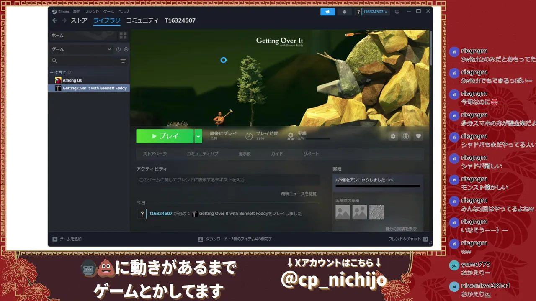This screenshot has width=536, height=301.
Task: Open the notifications bell
Action: click(x=345, y=12)
